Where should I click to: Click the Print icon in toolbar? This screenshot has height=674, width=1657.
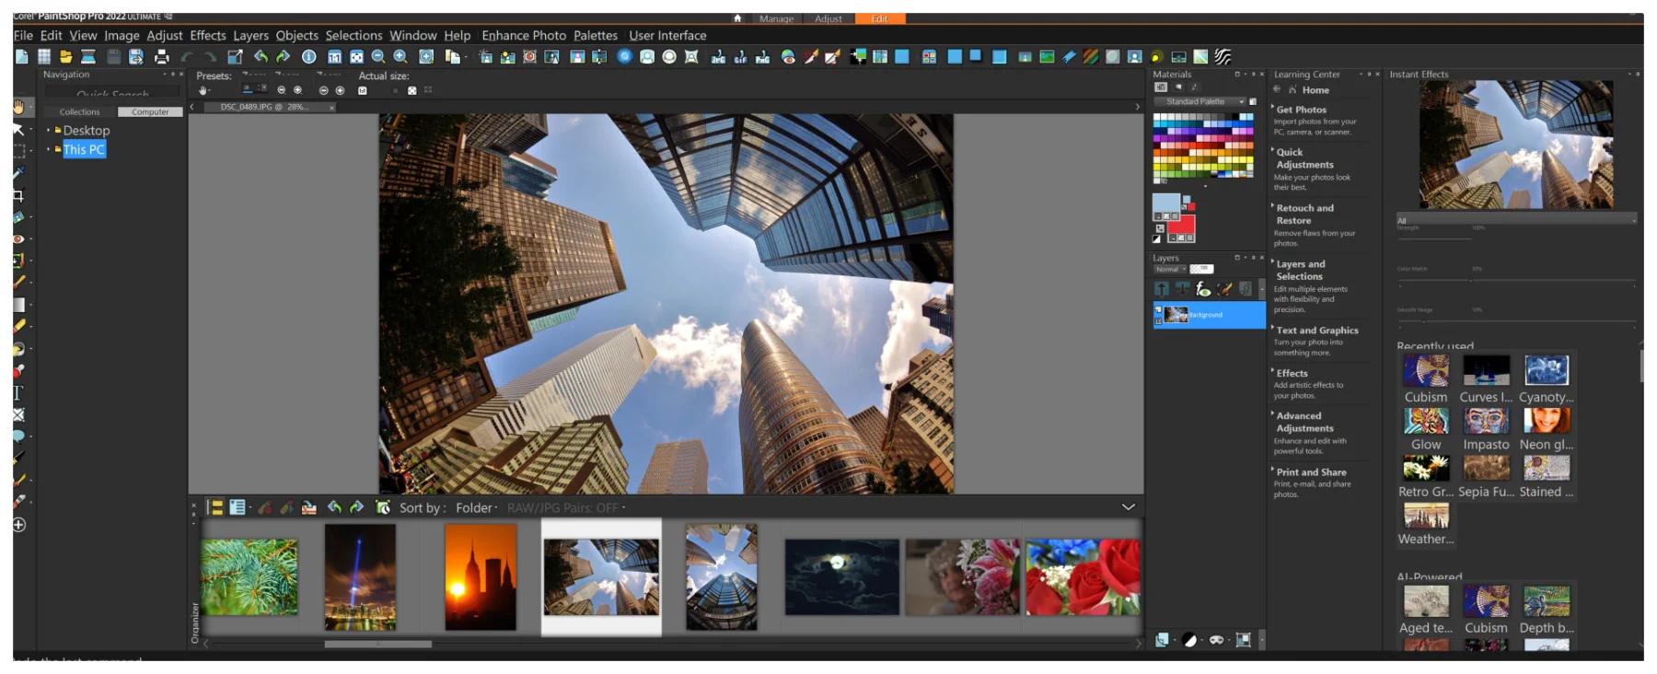[161, 57]
